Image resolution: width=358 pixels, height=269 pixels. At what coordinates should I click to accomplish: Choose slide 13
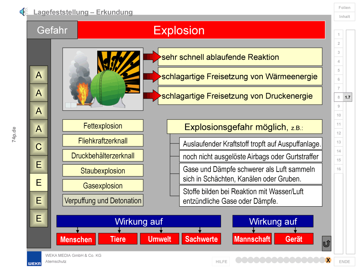pos(339,142)
